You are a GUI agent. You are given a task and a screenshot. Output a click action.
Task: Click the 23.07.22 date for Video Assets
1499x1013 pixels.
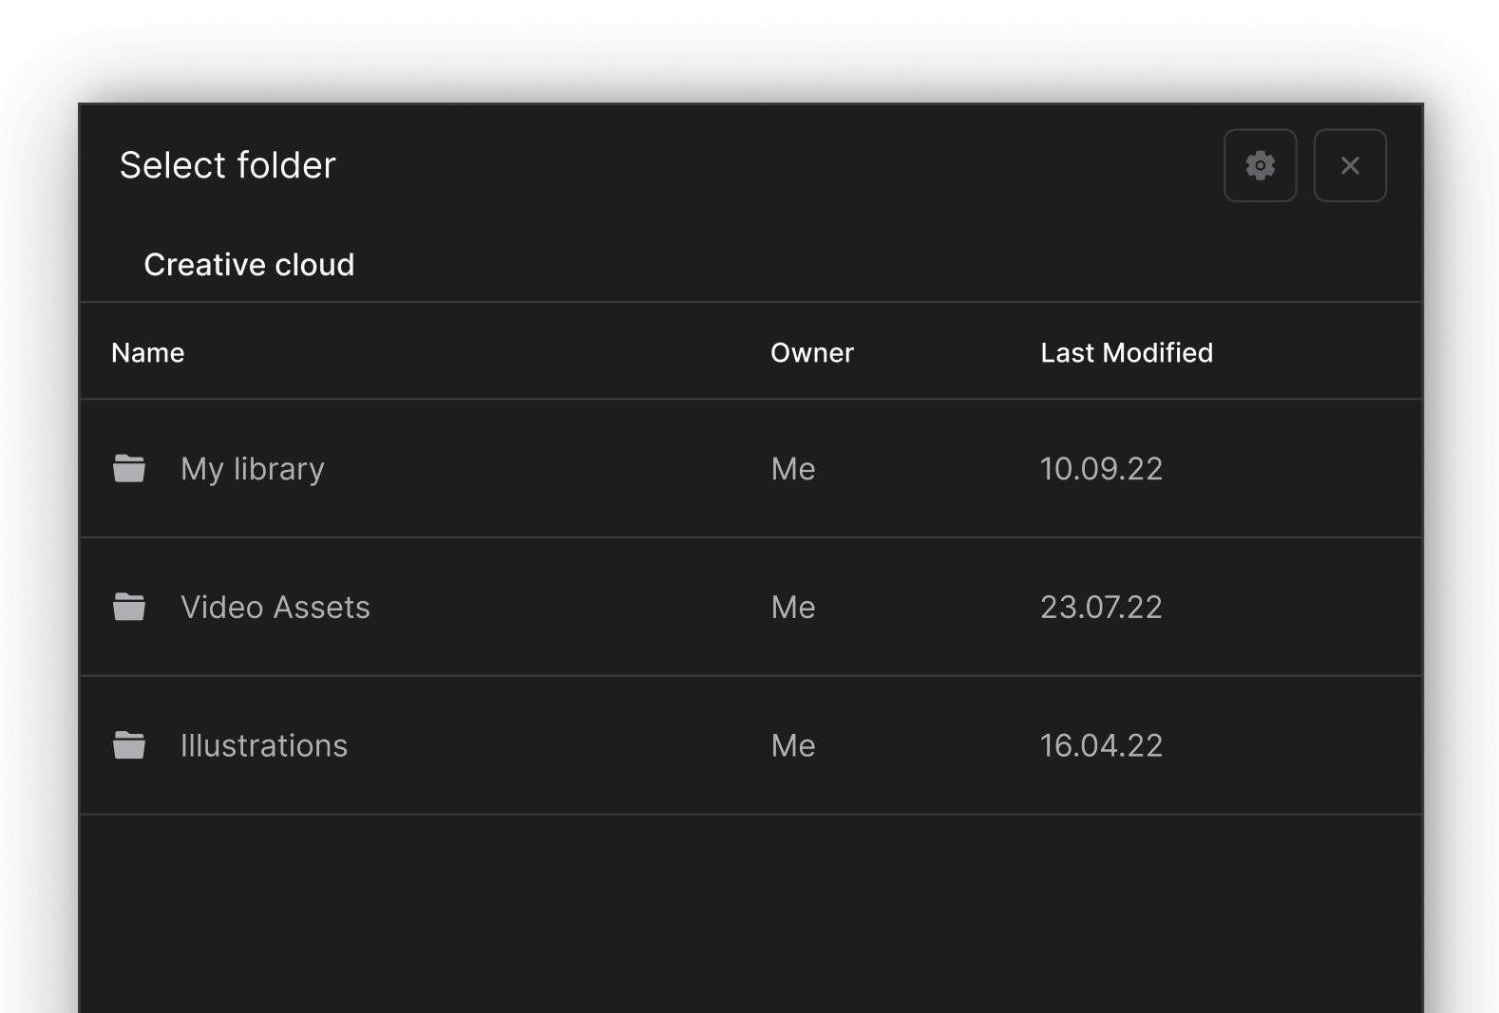[x=1101, y=607]
